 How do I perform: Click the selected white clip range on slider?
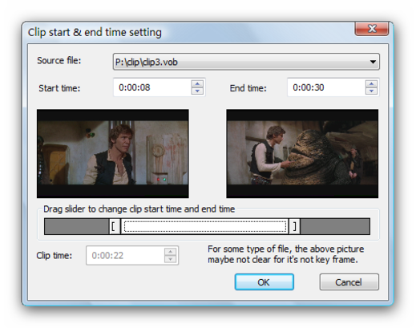tap(204, 226)
